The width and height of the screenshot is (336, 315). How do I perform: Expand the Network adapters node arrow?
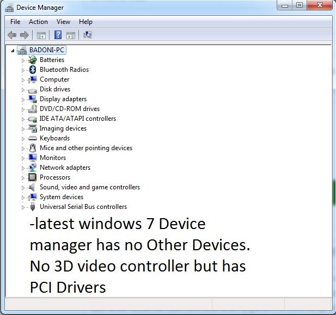[x=23, y=168]
